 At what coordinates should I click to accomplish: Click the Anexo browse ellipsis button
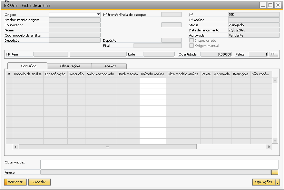[275, 172]
